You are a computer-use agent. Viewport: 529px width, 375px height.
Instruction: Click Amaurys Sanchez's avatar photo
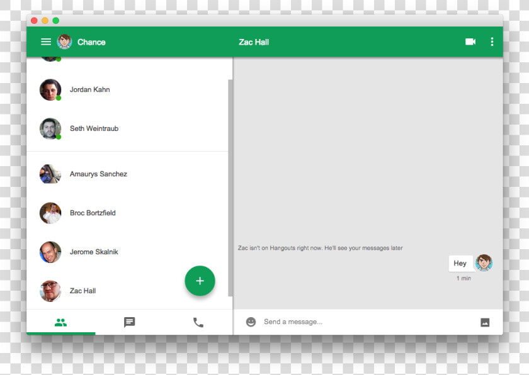[x=50, y=174]
